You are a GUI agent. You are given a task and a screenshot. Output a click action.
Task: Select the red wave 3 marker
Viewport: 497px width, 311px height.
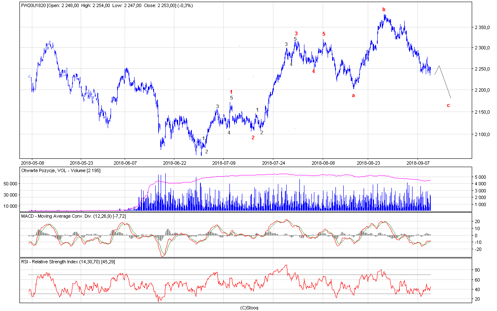[296, 33]
